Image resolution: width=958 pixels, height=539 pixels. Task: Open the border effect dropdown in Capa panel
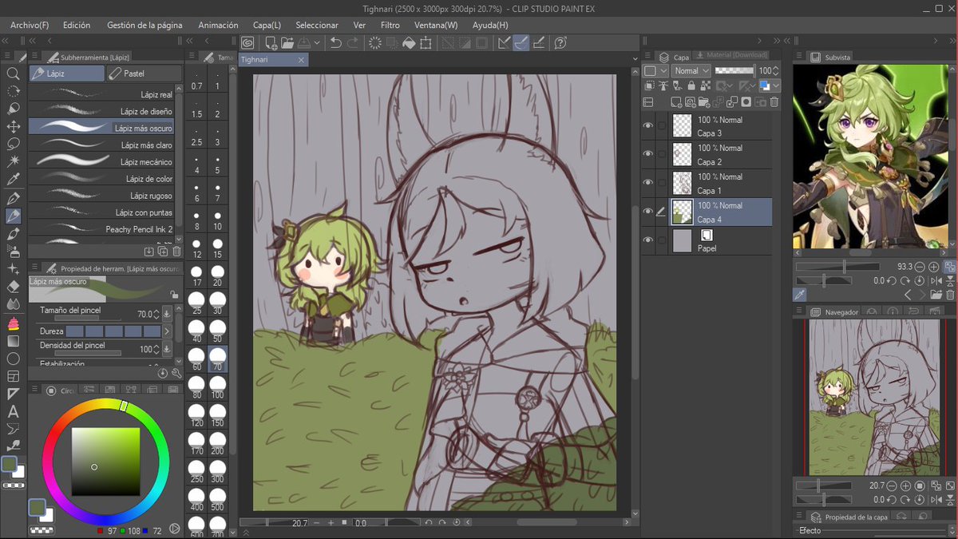tap(655, 71)
